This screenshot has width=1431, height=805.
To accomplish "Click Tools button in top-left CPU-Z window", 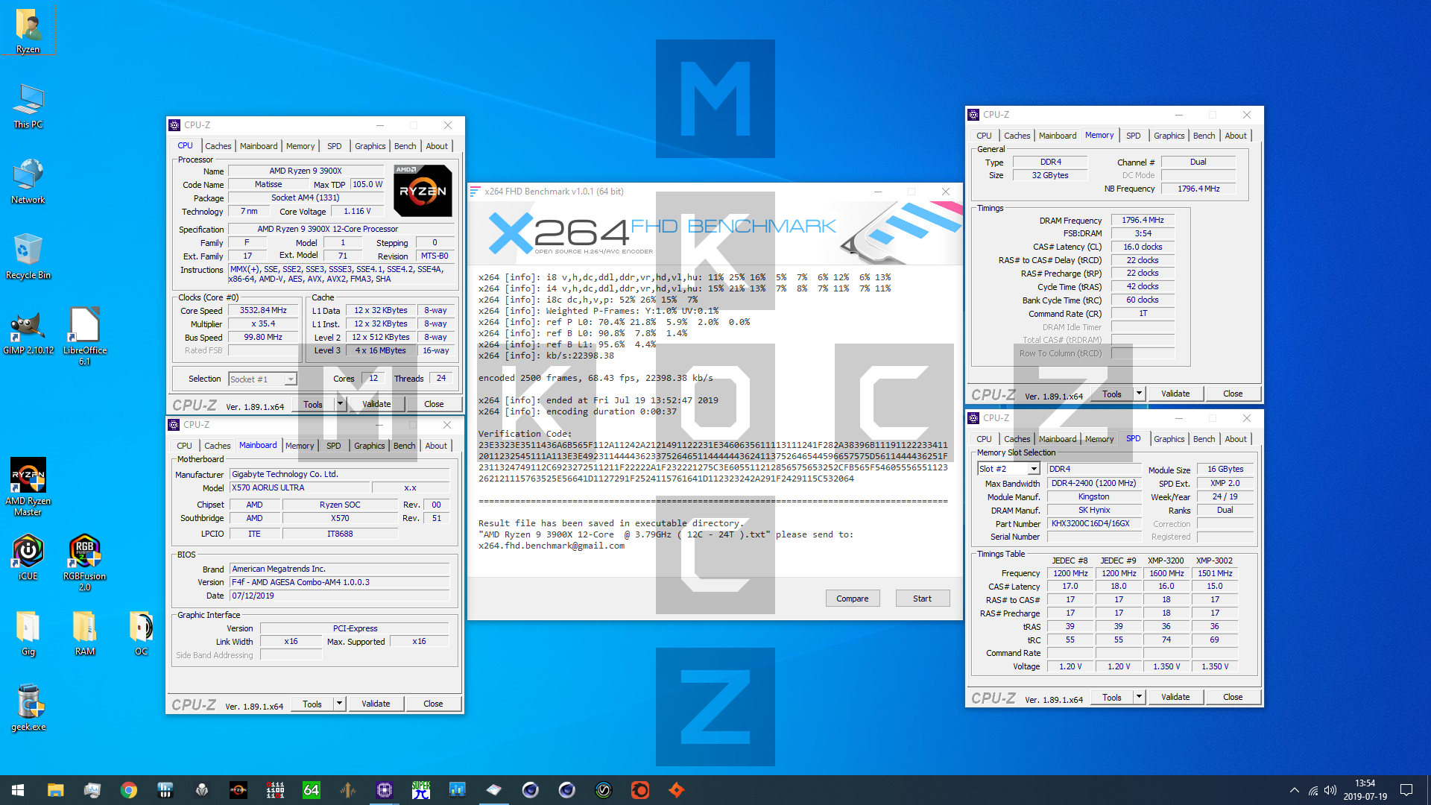I will tap(313, 404).
